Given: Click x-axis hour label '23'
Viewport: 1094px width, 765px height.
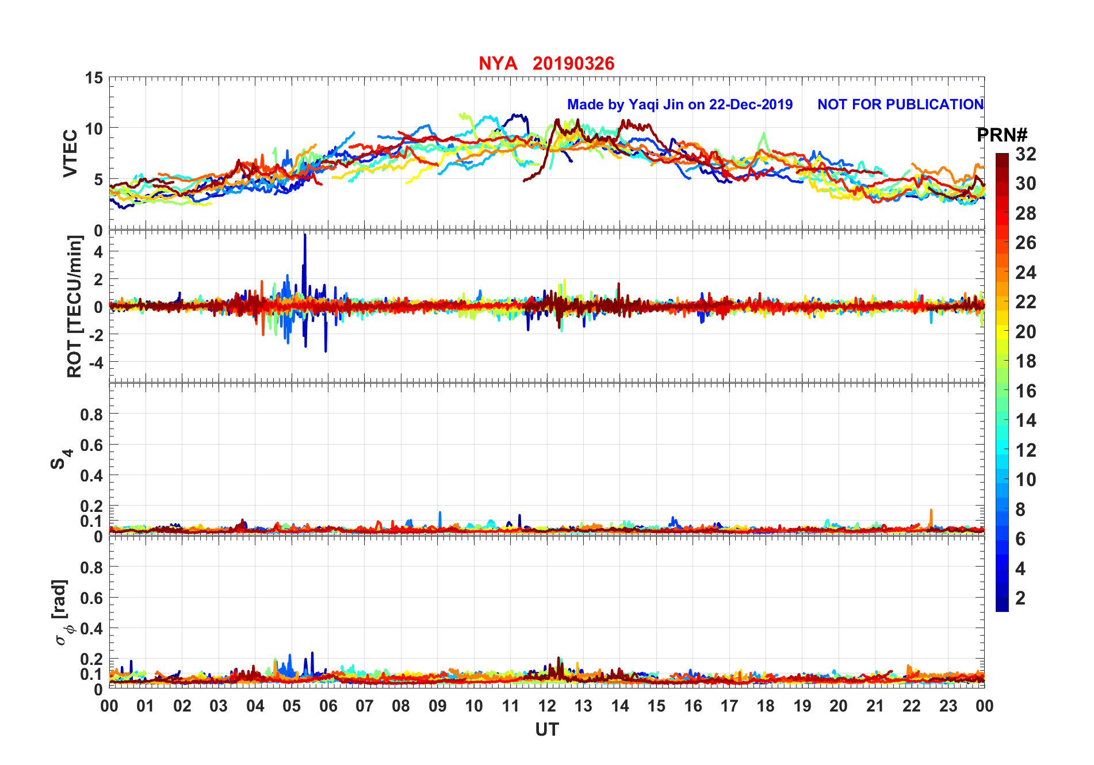Looking at the screenshot, I should point(948,706).
